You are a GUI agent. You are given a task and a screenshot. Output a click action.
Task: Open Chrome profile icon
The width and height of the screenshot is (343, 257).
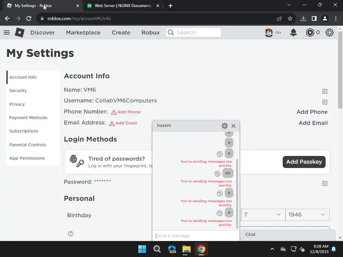coord(325,19)
